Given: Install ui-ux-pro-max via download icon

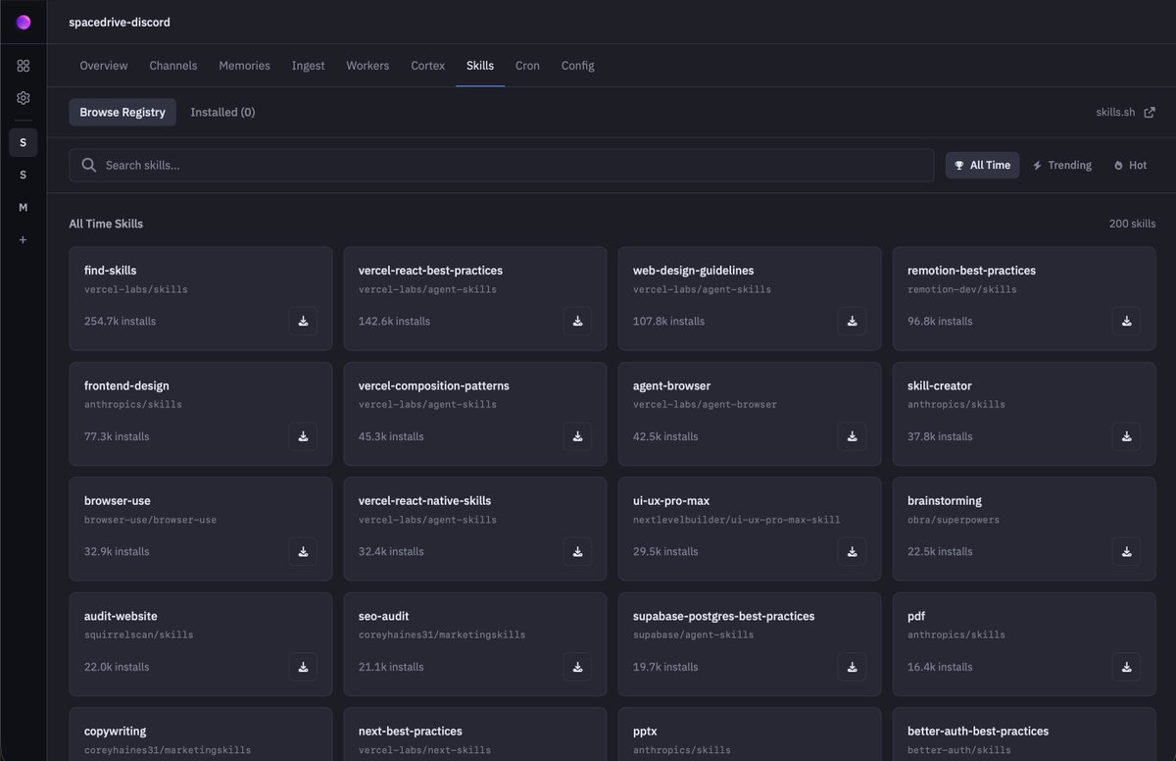Looking at the screenshot, I should 852,551.
